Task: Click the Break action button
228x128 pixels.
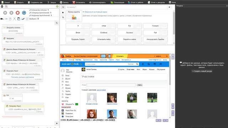Action: click(x=78, y=33)
